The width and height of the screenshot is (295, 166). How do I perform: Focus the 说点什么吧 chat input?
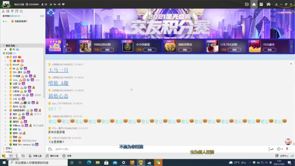[x=160, y=149]
